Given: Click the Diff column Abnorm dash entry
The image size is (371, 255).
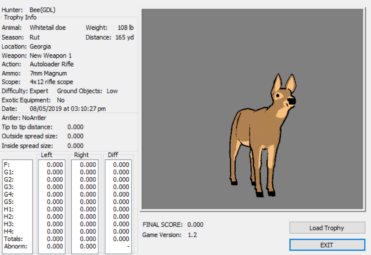Looking at the screenshot, I should [x=128, y=246].
